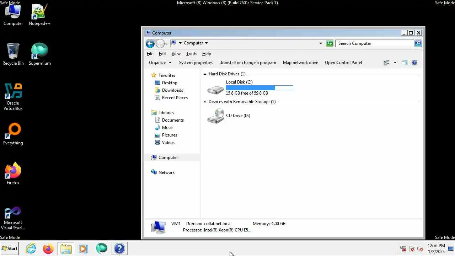Click the Show desktop button

click(451, 249)
